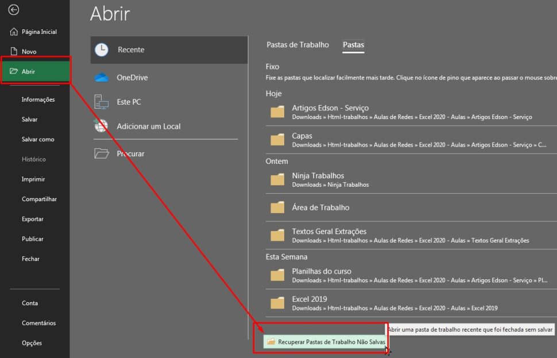This screenshot has height=358, width=557.
Task: Open the Opções button
Action: click(32, 343)
